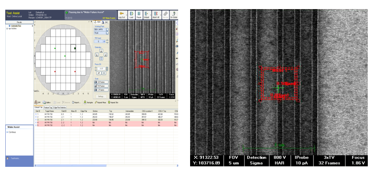Expand the Archive tree node
The width and height of the screenshot is (374, 174).
[x=7, y=28]
